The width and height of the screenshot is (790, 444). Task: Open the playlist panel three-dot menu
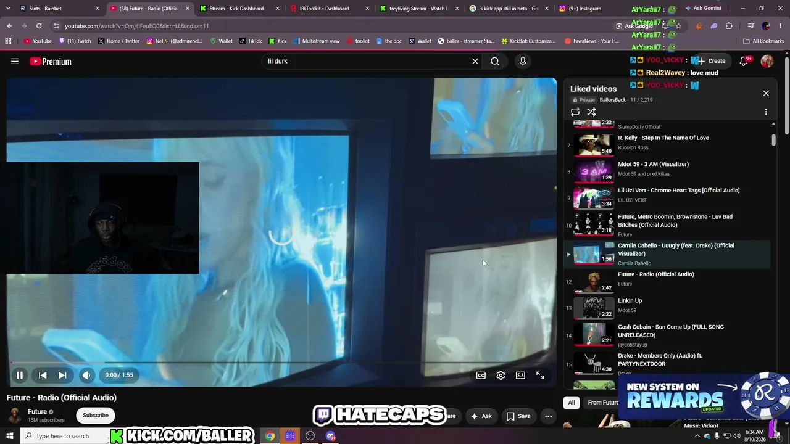point(766,112)
